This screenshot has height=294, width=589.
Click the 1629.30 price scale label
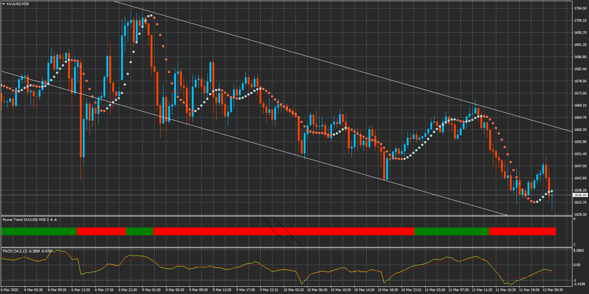[x=580, y=215]
